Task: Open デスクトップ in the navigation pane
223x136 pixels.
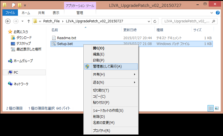Action: (x=23, y=44)
